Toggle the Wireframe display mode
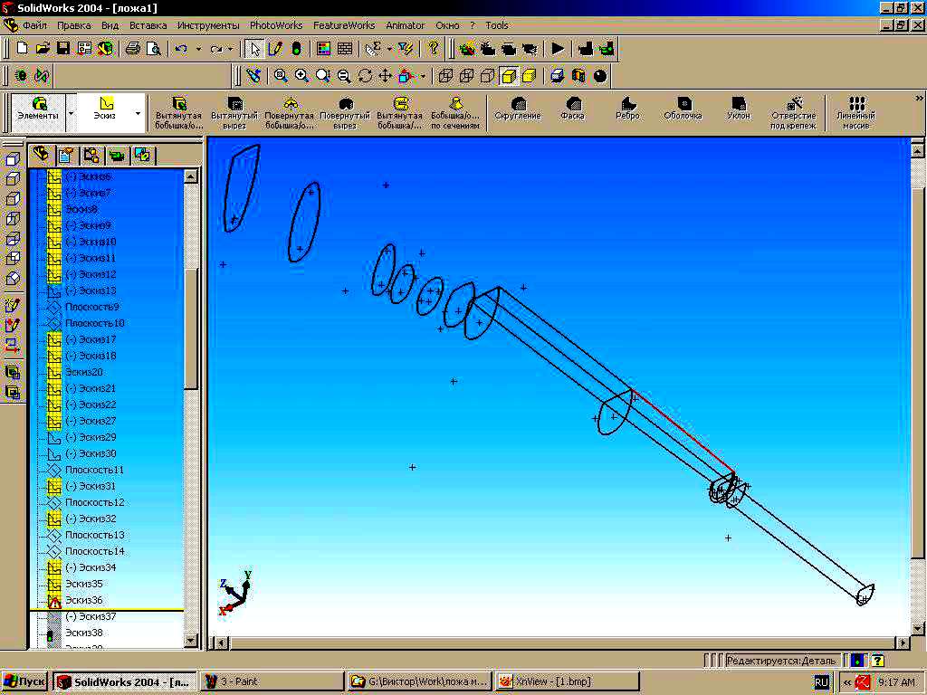The image size is (927, 695). point(445,76)
